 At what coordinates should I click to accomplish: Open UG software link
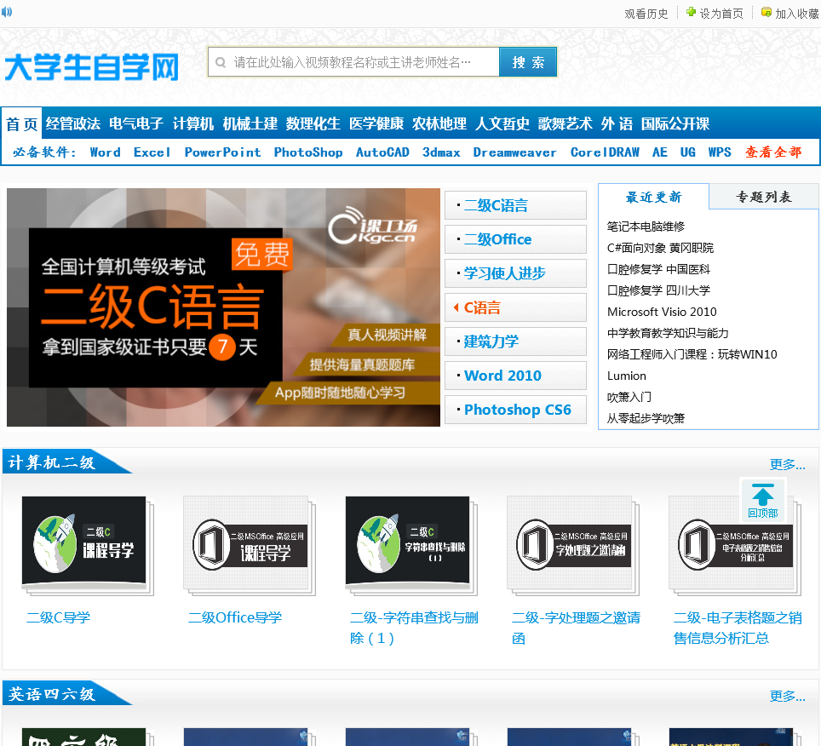click(687, 152)
